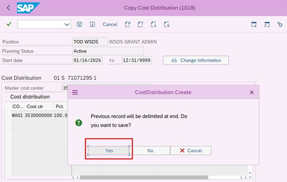Click table scroll down arrow at bottom right

(x=250, y=177)
